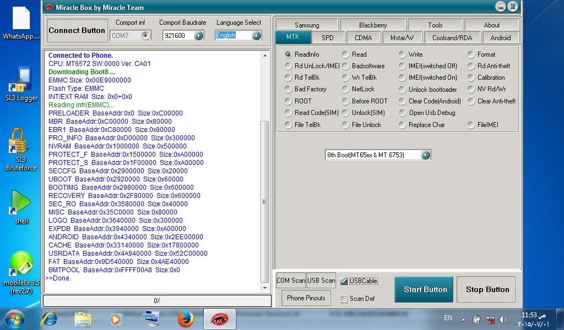
Task: Click the EN language indicator
Action: coord(448,318)
